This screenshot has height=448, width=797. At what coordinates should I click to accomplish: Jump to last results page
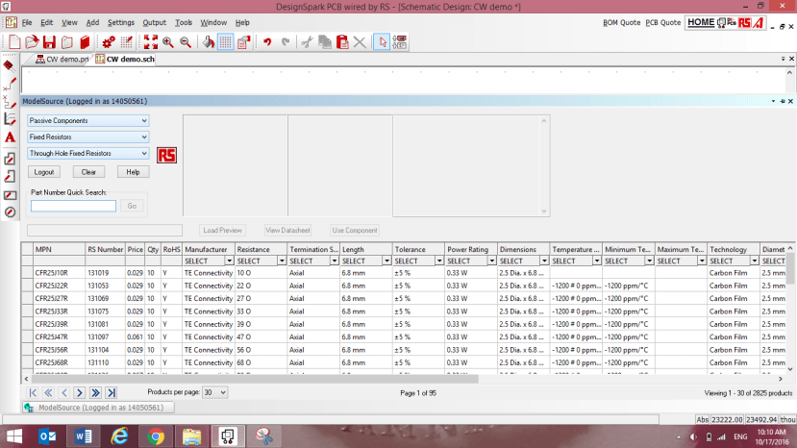pyautogui.click(x=112, y=392)
